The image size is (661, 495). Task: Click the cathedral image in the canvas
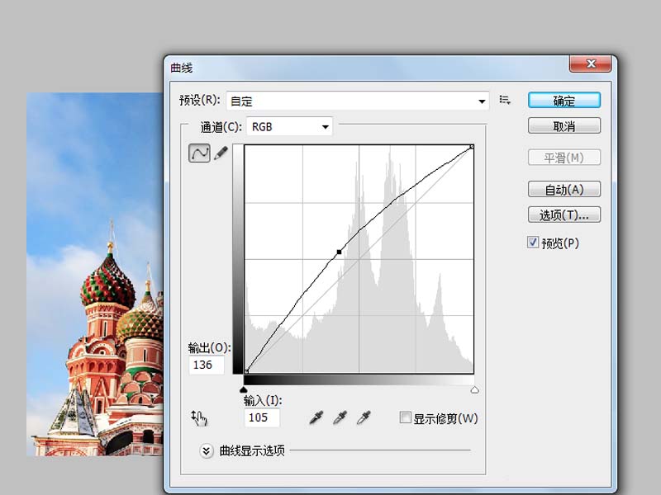95,275
